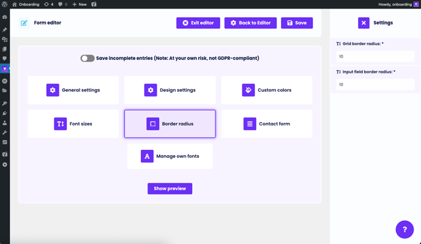Open the New content menu
Viewport: 421px width, 244px height.
[x=80, y=4]
